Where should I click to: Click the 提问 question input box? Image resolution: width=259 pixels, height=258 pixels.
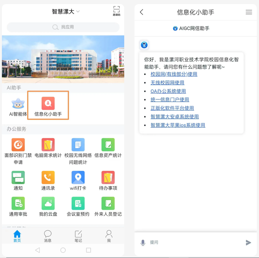coord(194,242)
